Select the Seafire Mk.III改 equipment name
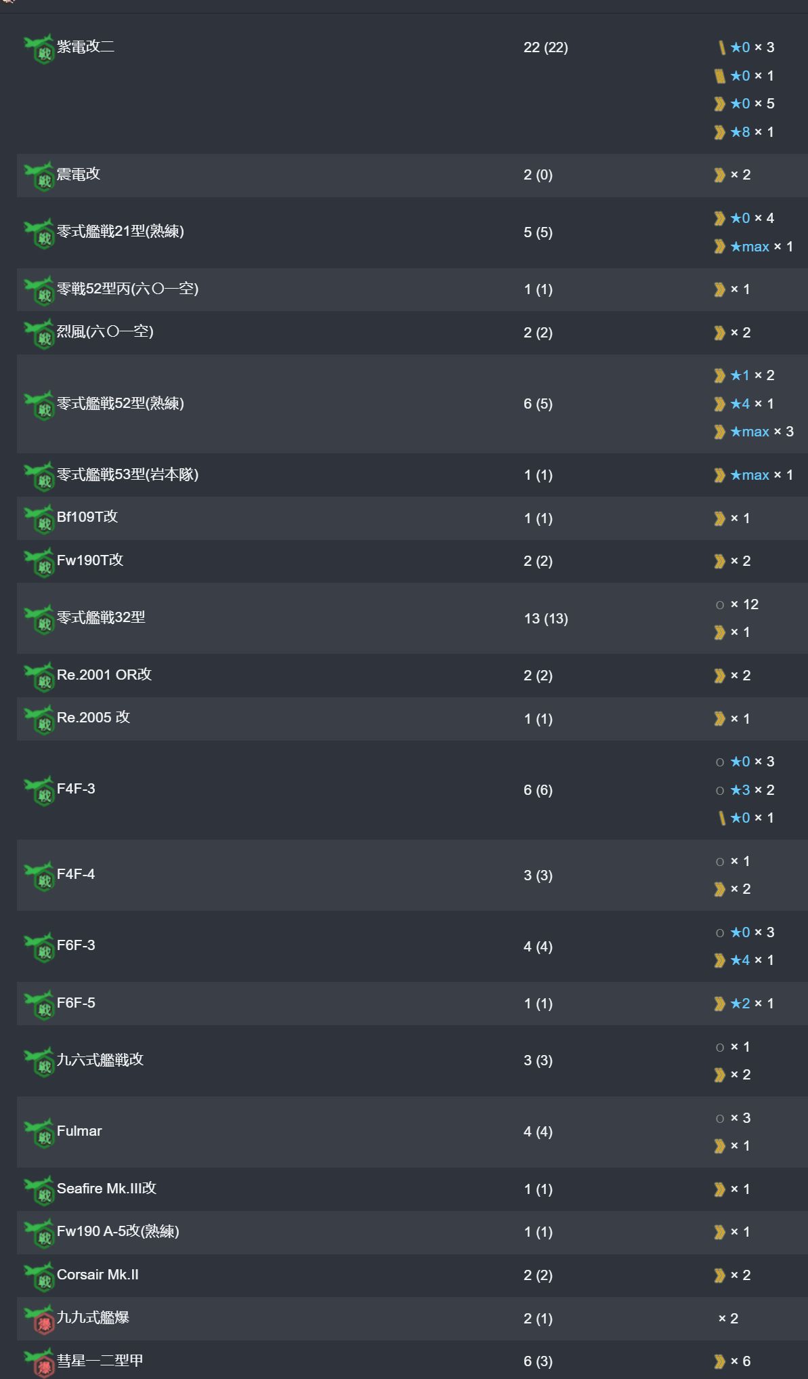The height and width of the screenshot is (1379, 808). point(106,1188)
